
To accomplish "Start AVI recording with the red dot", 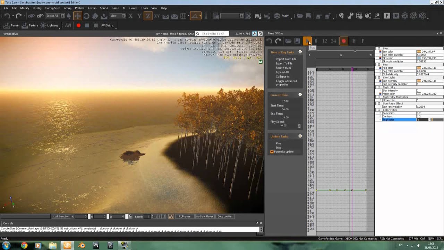I will pyautogui.click(x=78, y=25).
